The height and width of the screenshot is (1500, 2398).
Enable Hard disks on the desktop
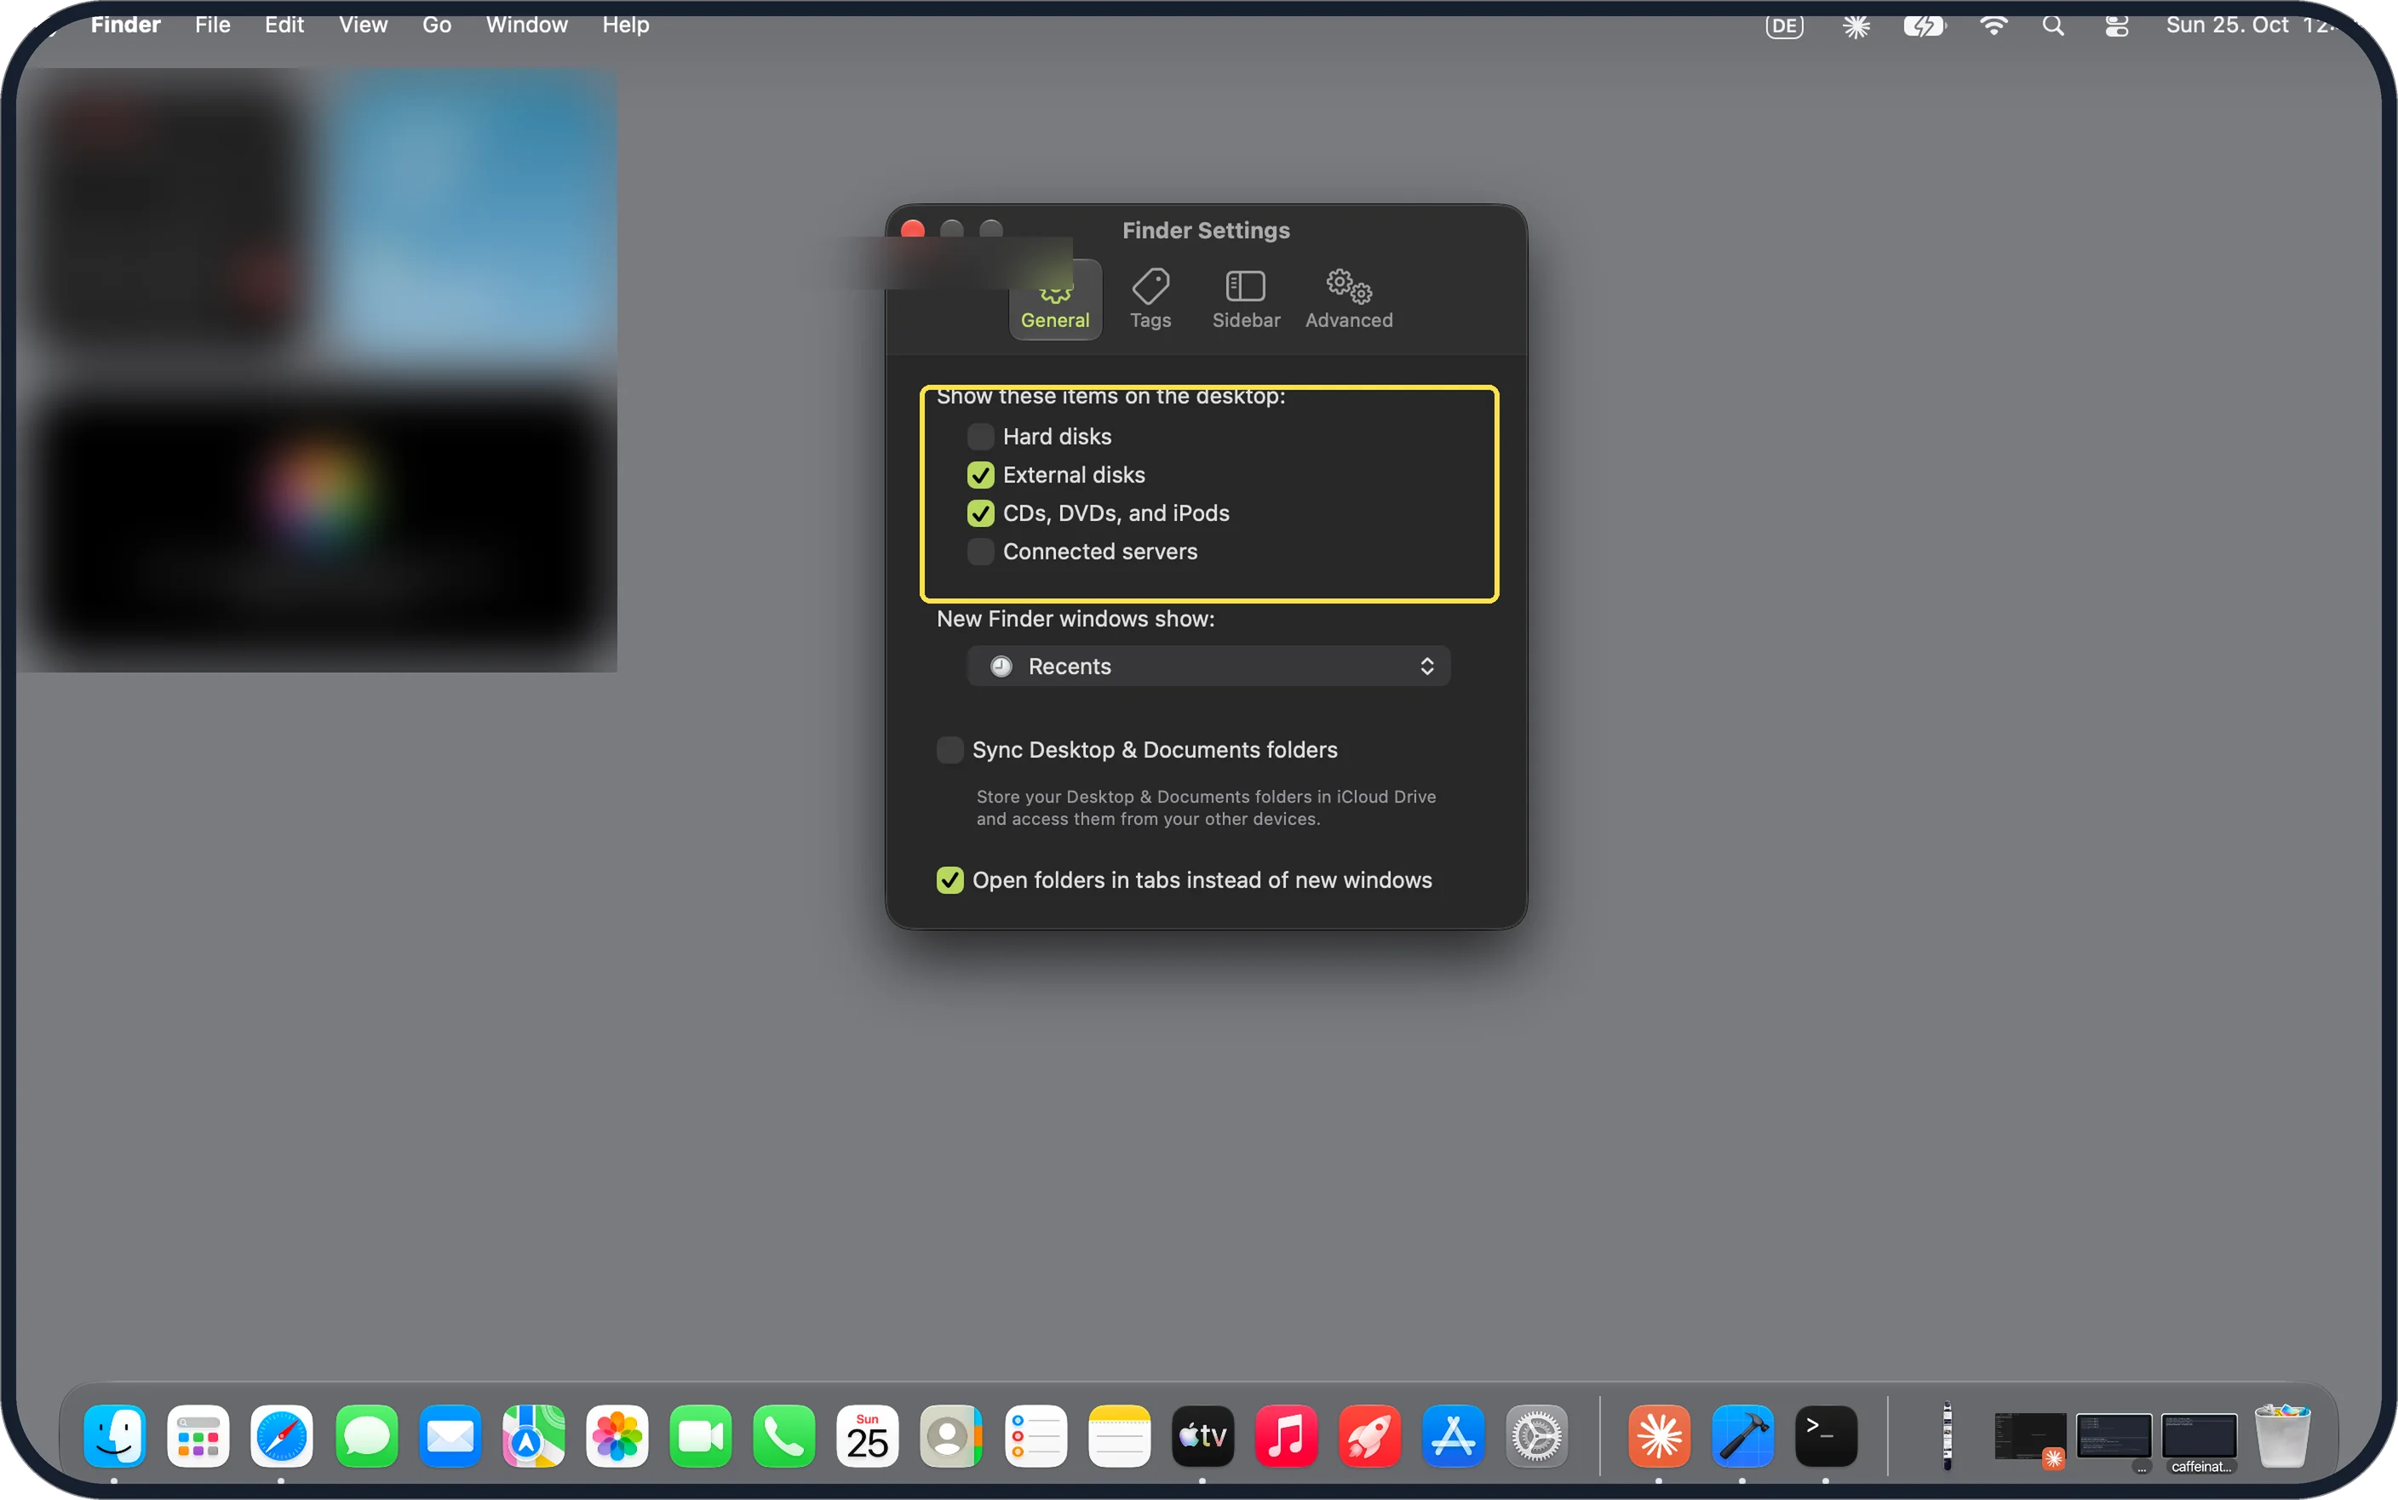(980, 437)
